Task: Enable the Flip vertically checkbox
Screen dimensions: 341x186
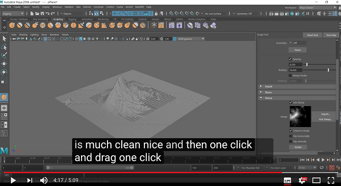Action: pyautogui.click(x=290, y=142)
